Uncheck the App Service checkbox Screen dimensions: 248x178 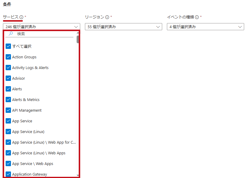pyautogui.click(x=8, y=121)
